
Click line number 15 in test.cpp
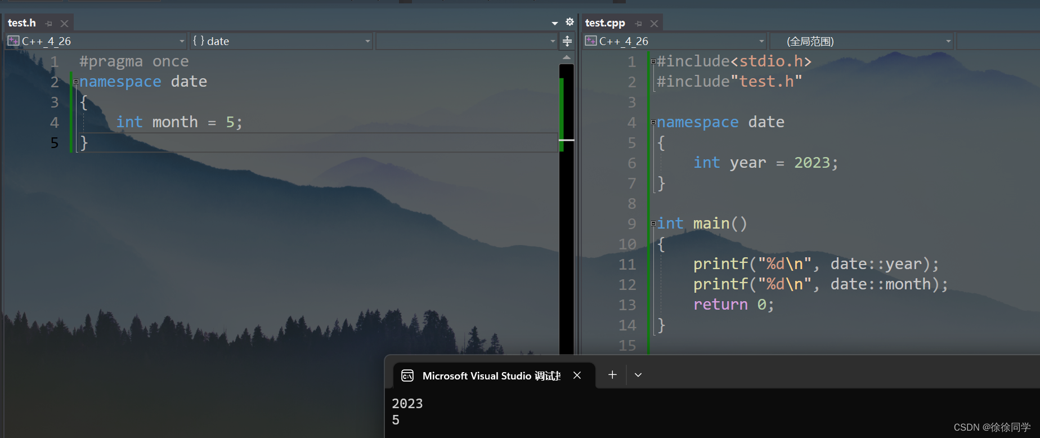[x=627, y=346]
